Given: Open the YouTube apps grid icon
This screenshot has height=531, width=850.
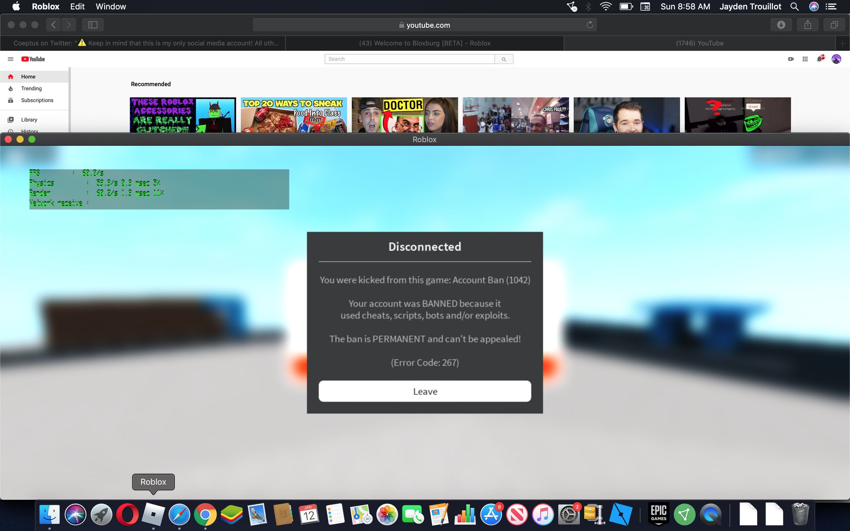Looking at the screenshot, I should coord(805,59).
